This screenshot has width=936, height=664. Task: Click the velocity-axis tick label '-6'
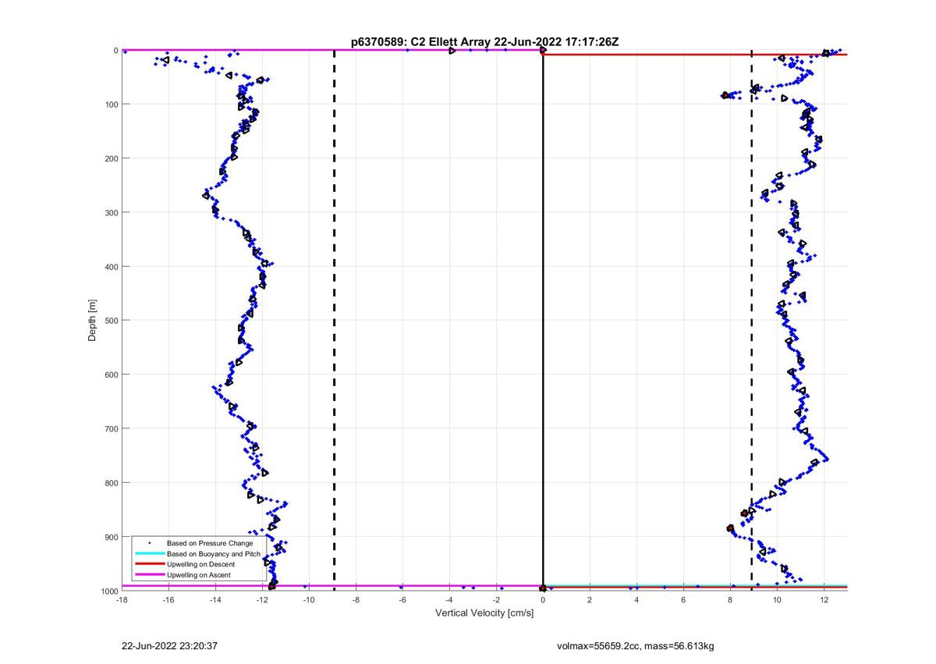(402, 600)
